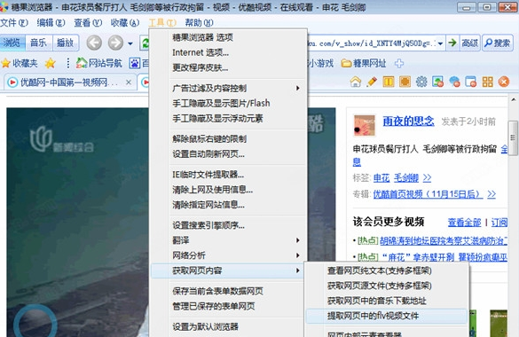Click the blue plus icon on bookmarks bar
Screen dimensions: 519x337
(x=399, y=63)
